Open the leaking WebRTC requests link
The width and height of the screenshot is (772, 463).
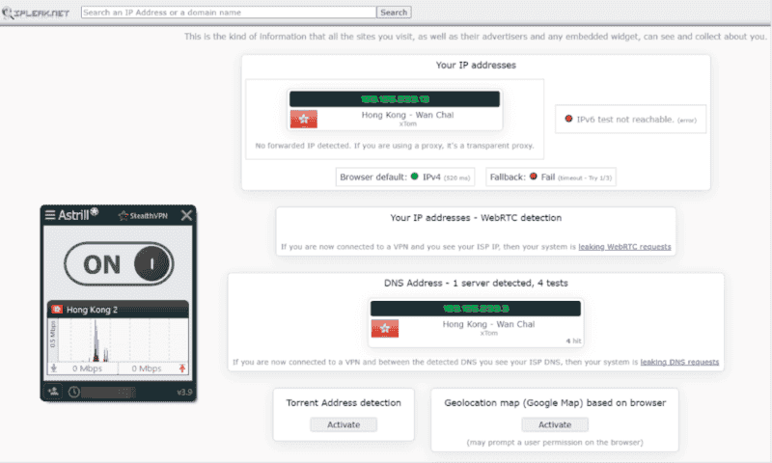(x=624, y=247)
